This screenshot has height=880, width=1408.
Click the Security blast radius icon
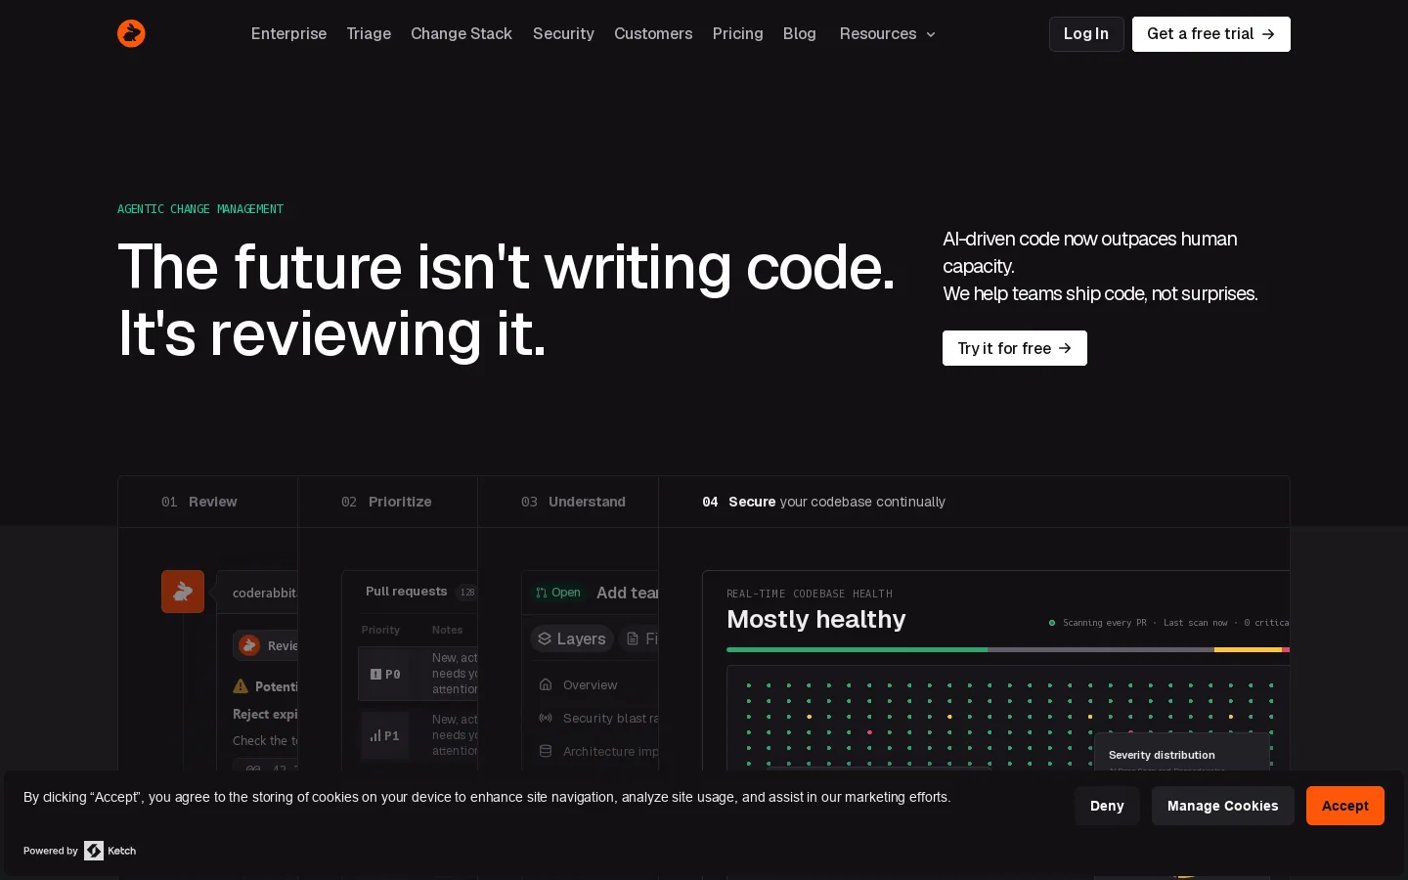546,718
